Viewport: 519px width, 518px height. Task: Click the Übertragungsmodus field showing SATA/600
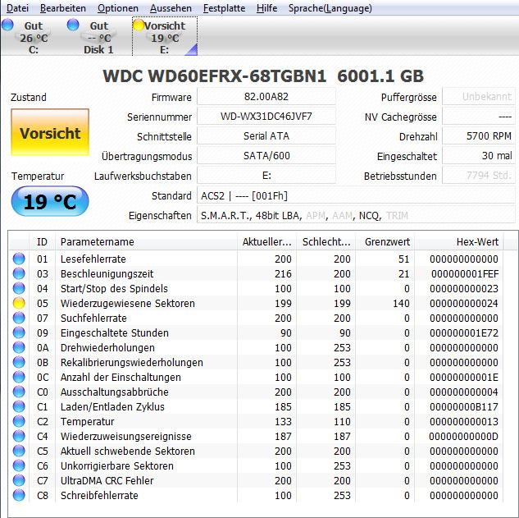[266, 156]
